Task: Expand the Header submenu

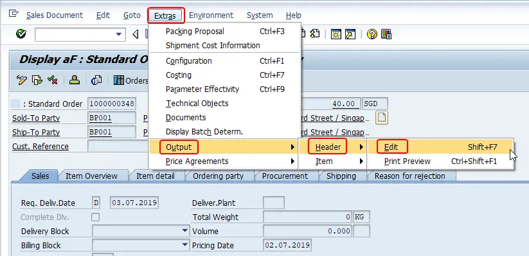Action: coord(333,147)
